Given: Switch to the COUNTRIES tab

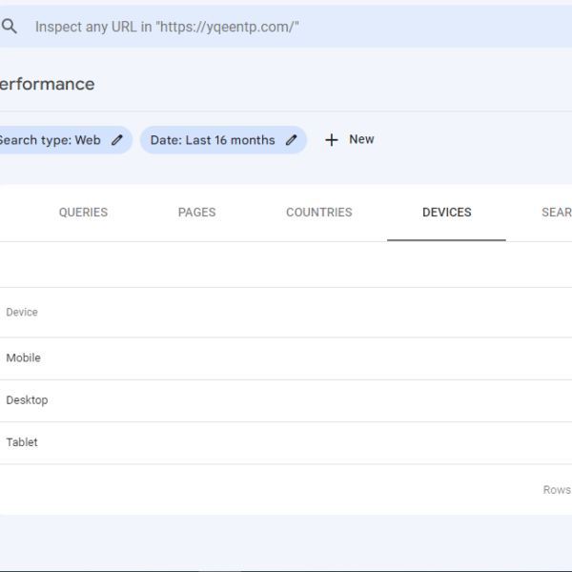Looking at the screenshot, I should (319, 213).
